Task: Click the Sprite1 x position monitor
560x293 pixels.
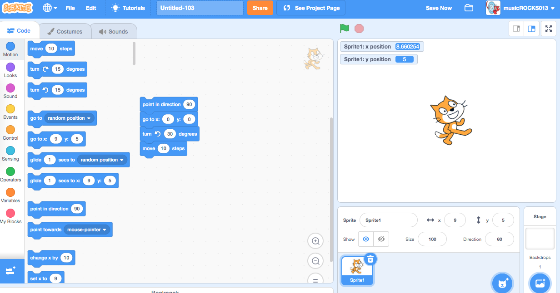Action: pos(382,46)
